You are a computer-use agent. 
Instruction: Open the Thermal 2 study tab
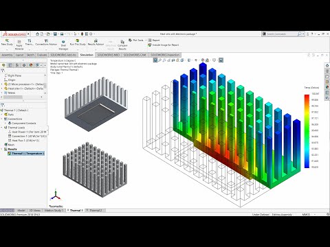coord(96,211)
